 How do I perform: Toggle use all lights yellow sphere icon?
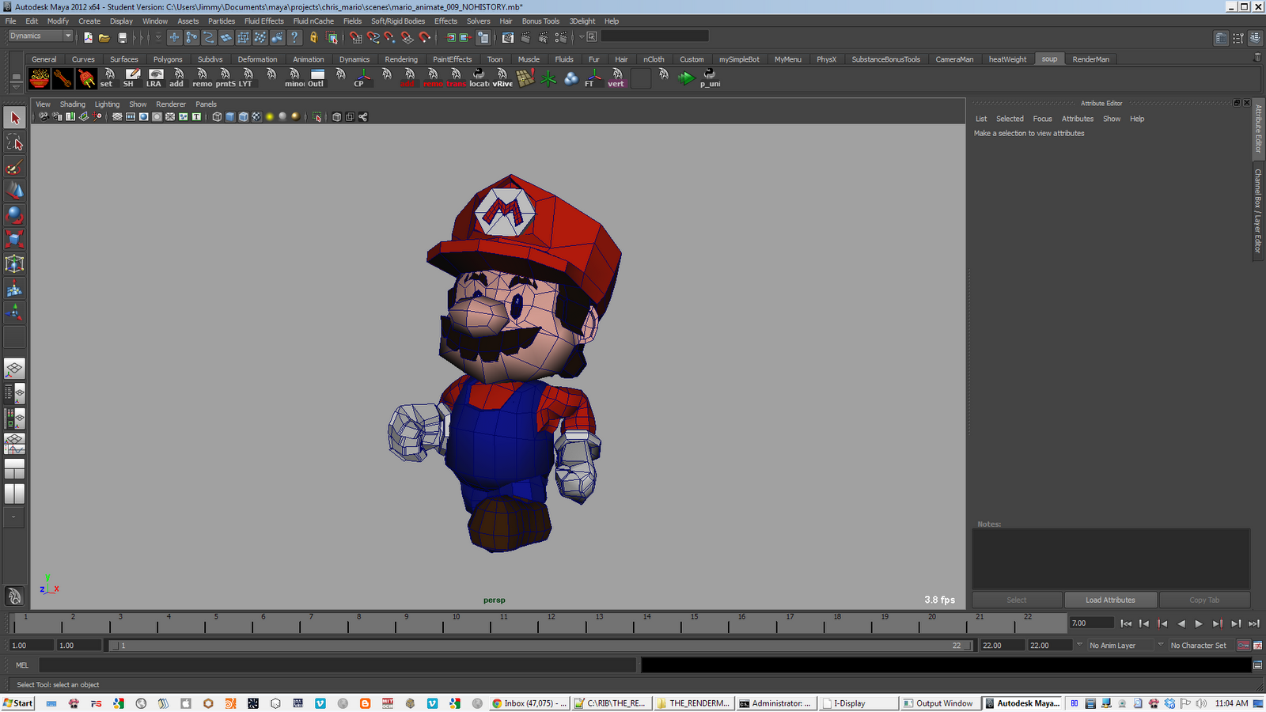[269, 117]
